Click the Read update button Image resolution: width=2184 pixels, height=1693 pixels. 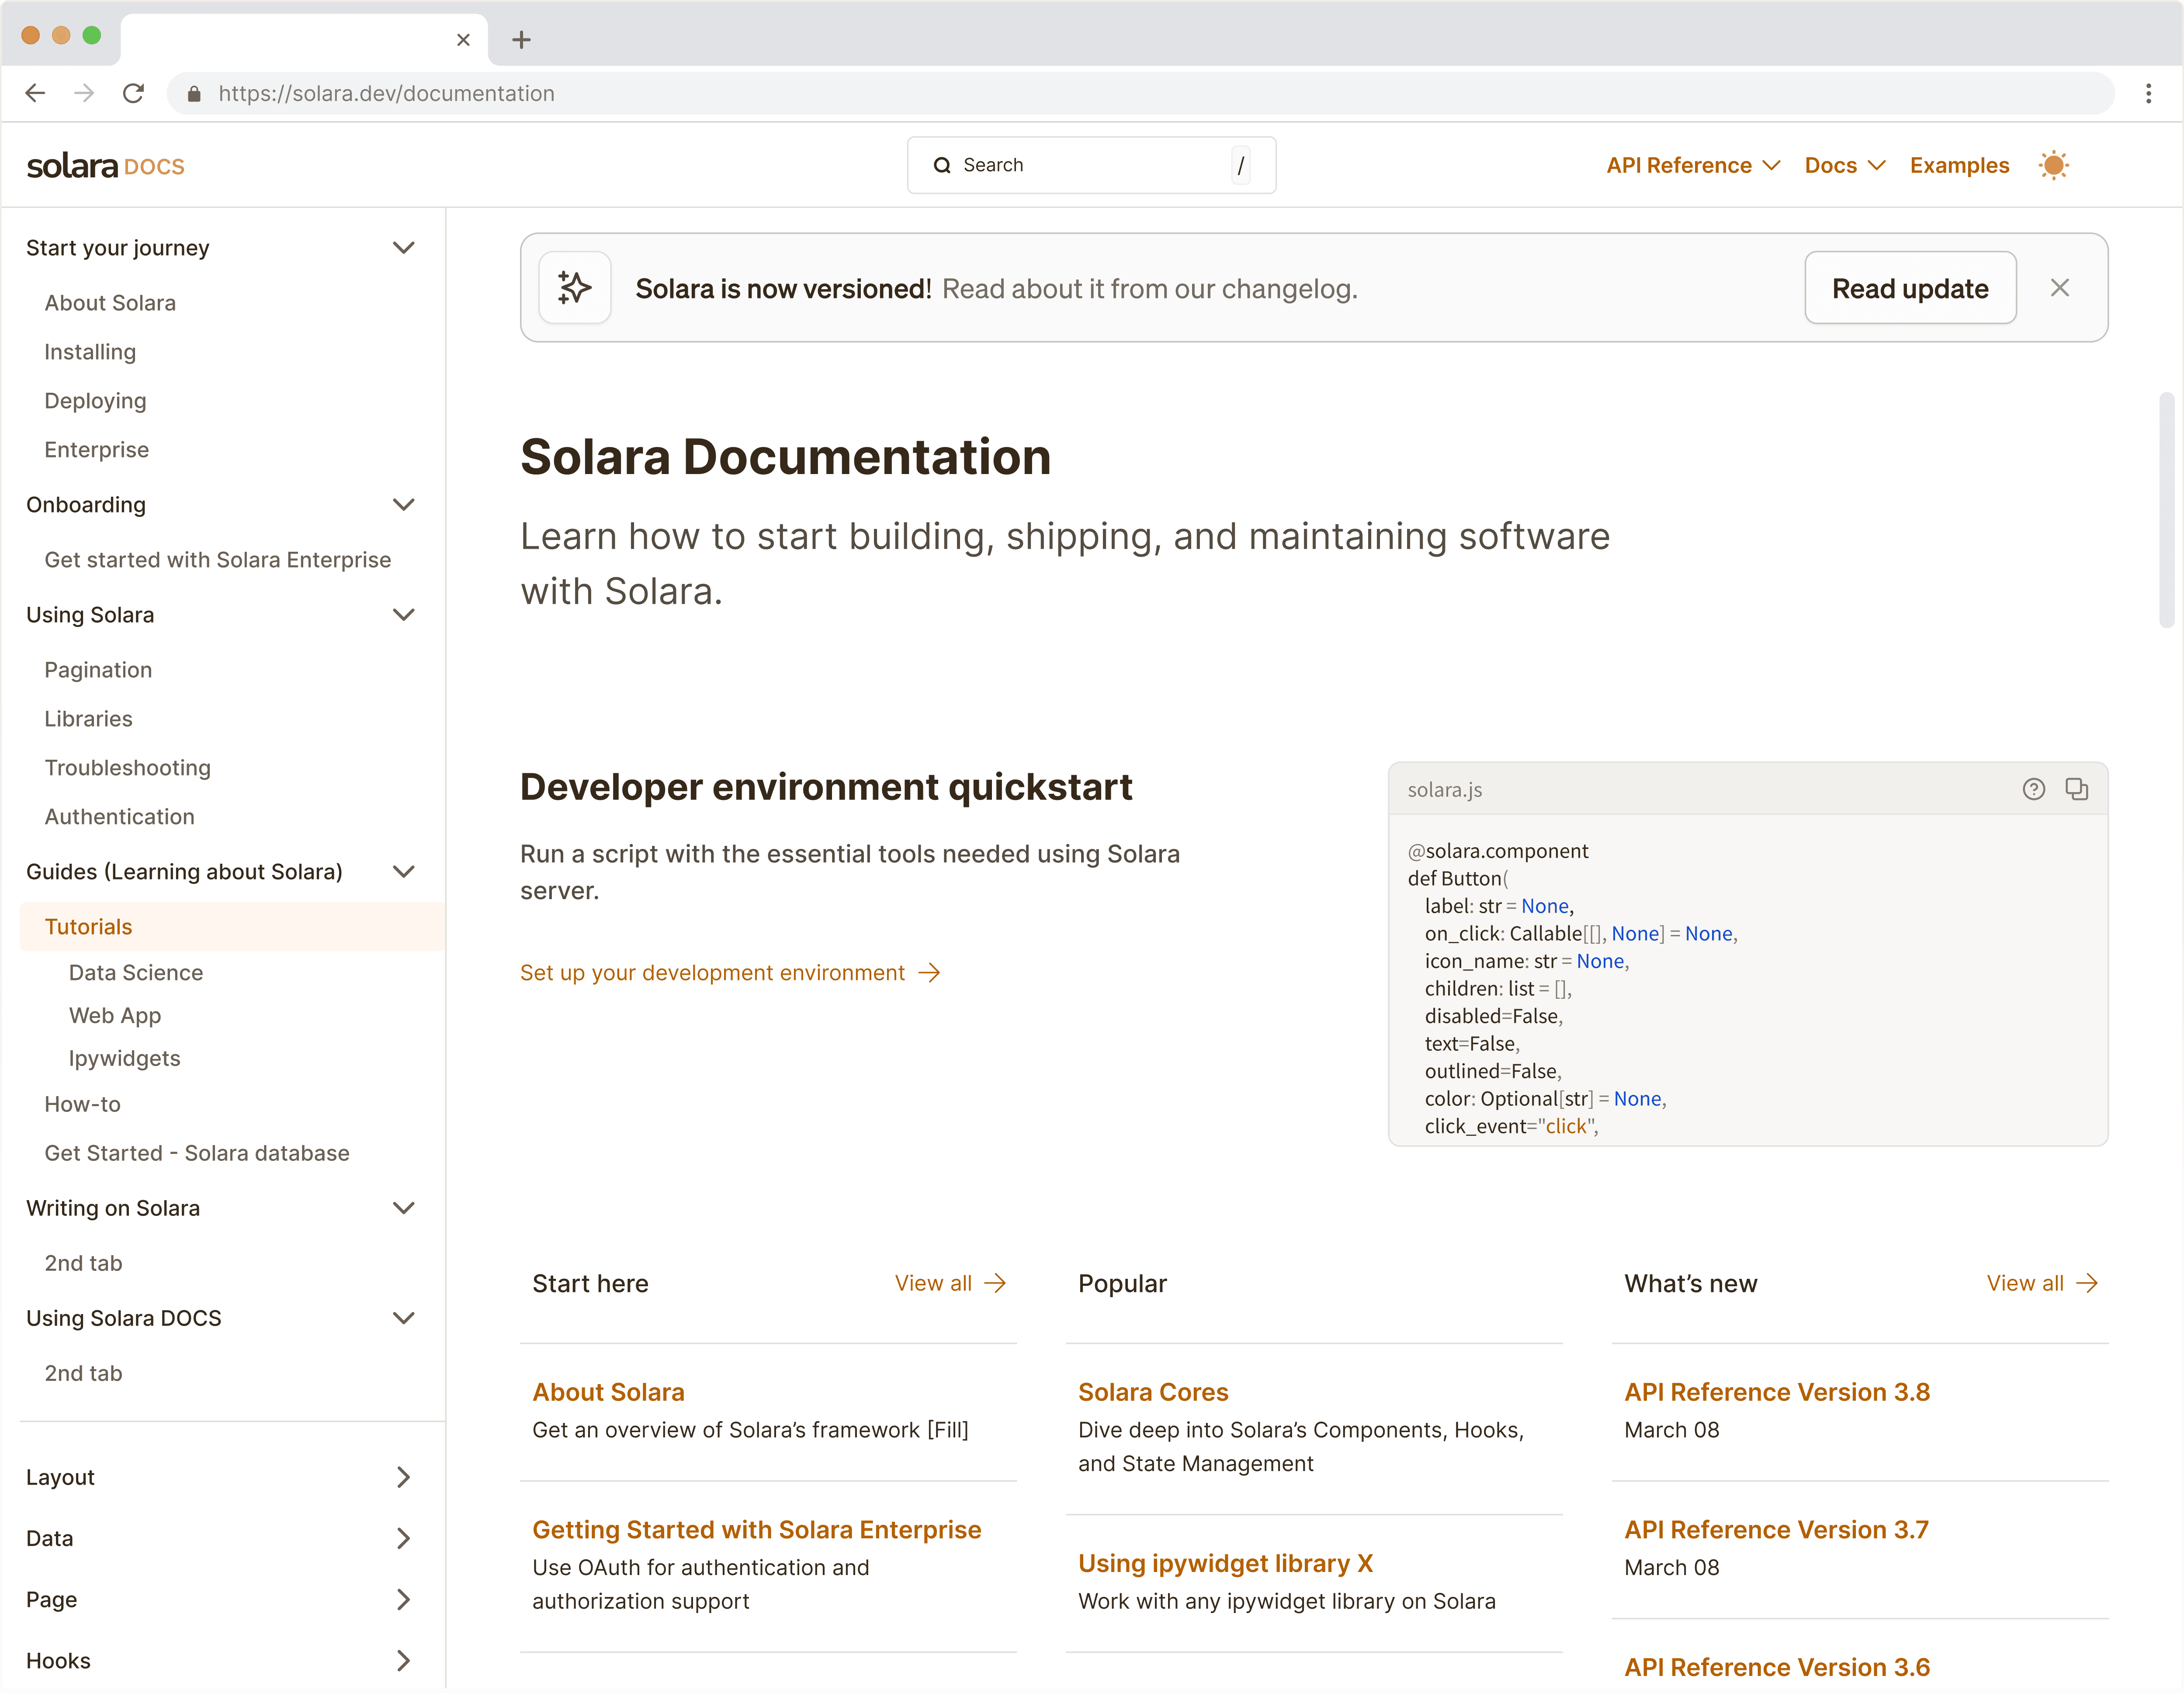[1910, 288]
